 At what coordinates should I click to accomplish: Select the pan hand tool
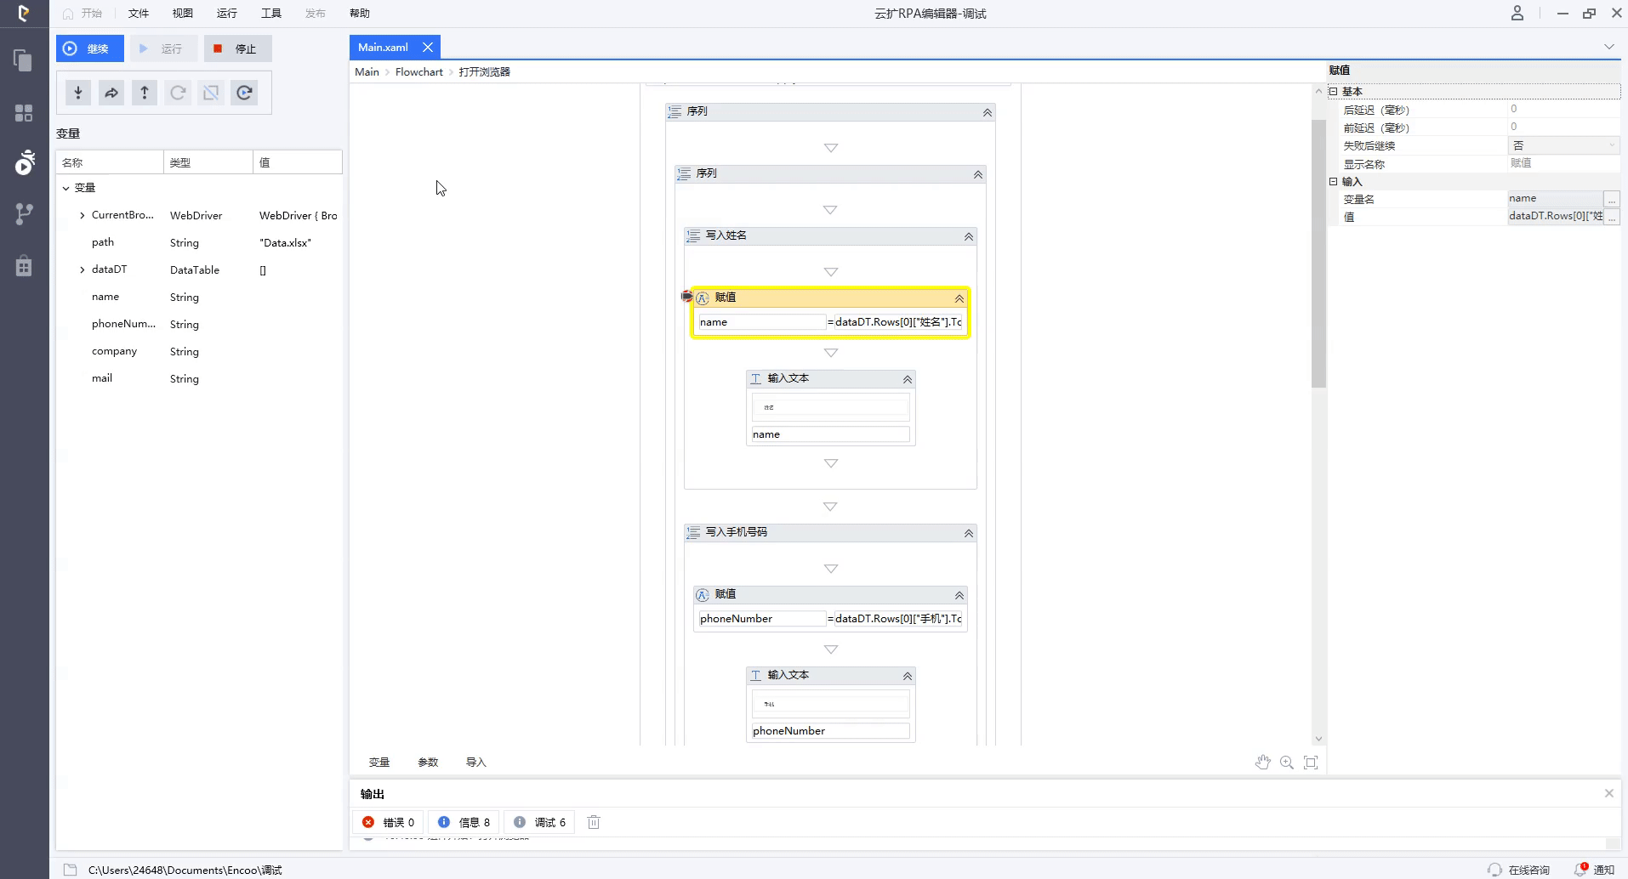click(1262, 763)
